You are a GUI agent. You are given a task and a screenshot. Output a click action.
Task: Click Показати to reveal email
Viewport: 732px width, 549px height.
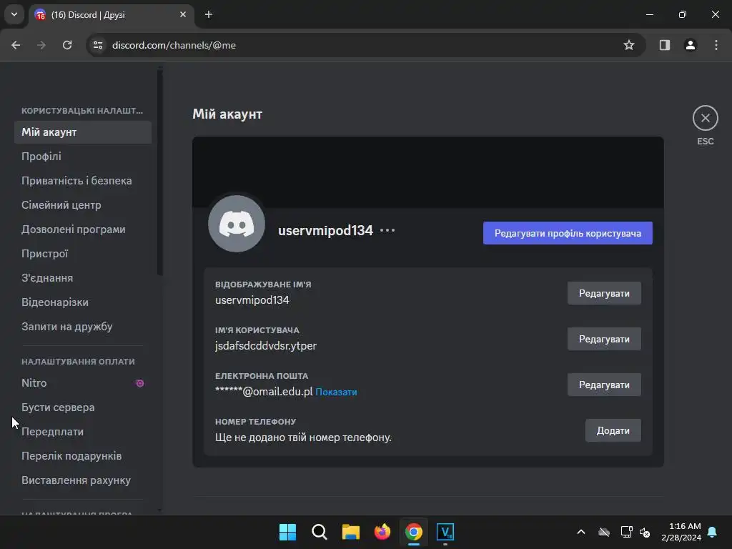coord(336,392)
